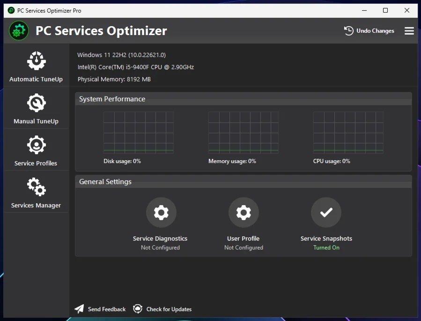Toggle Service Snapshots checkmark button
The width and height of the screenshot is (421, 321).
tap(326, 213)
